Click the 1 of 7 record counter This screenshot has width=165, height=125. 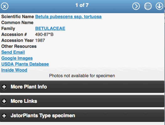click(82, 5)
